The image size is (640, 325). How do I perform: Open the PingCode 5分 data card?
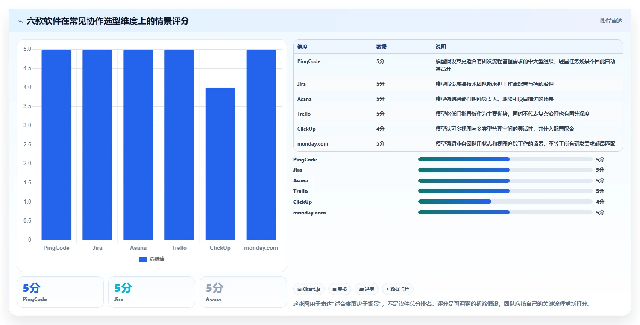tap(60, 292)
